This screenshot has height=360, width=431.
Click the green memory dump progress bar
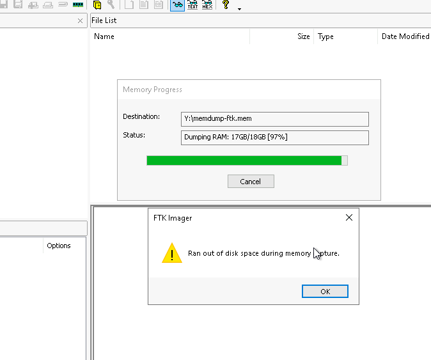(246, 160)
